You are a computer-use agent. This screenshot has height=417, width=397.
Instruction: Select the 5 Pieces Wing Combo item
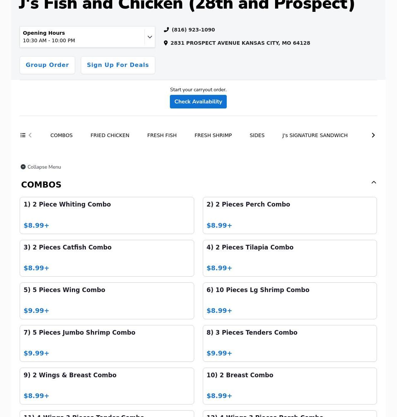click(x=107, y=301)
